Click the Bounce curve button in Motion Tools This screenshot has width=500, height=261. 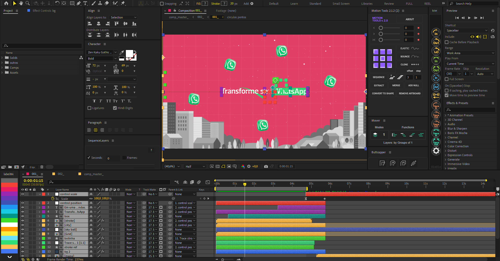click(410, 56)
